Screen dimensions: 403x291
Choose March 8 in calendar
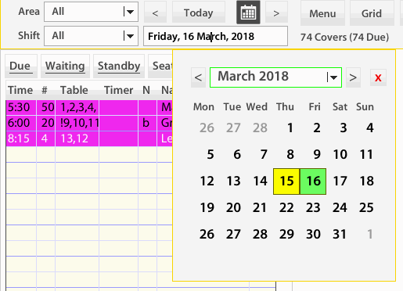pyautogui.click(x=290, y=155)
